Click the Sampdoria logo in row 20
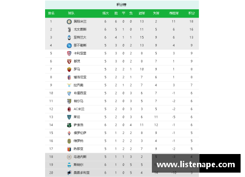Image resolution: width=245 pixels, height=177 pixels. 69,173
